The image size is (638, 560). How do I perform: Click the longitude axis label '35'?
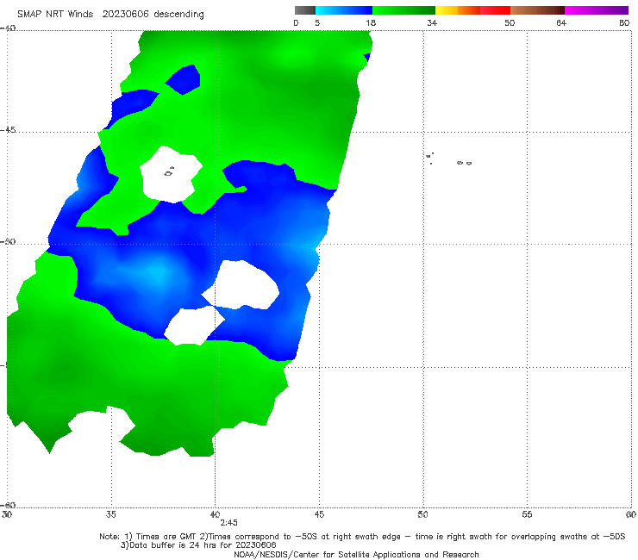tap(111, 514)
